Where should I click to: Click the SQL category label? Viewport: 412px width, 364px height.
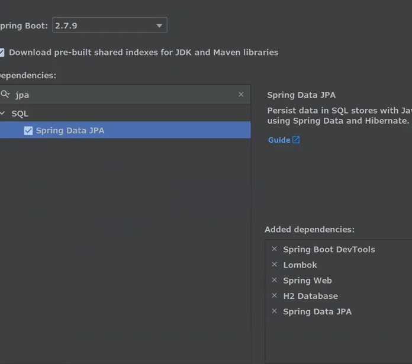click(20, 114)
